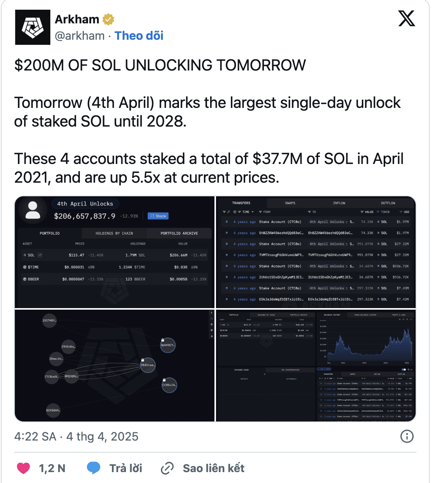Open the TIME sort dropdown
This screenshot has width=432, height=483.
pos(253,212)
